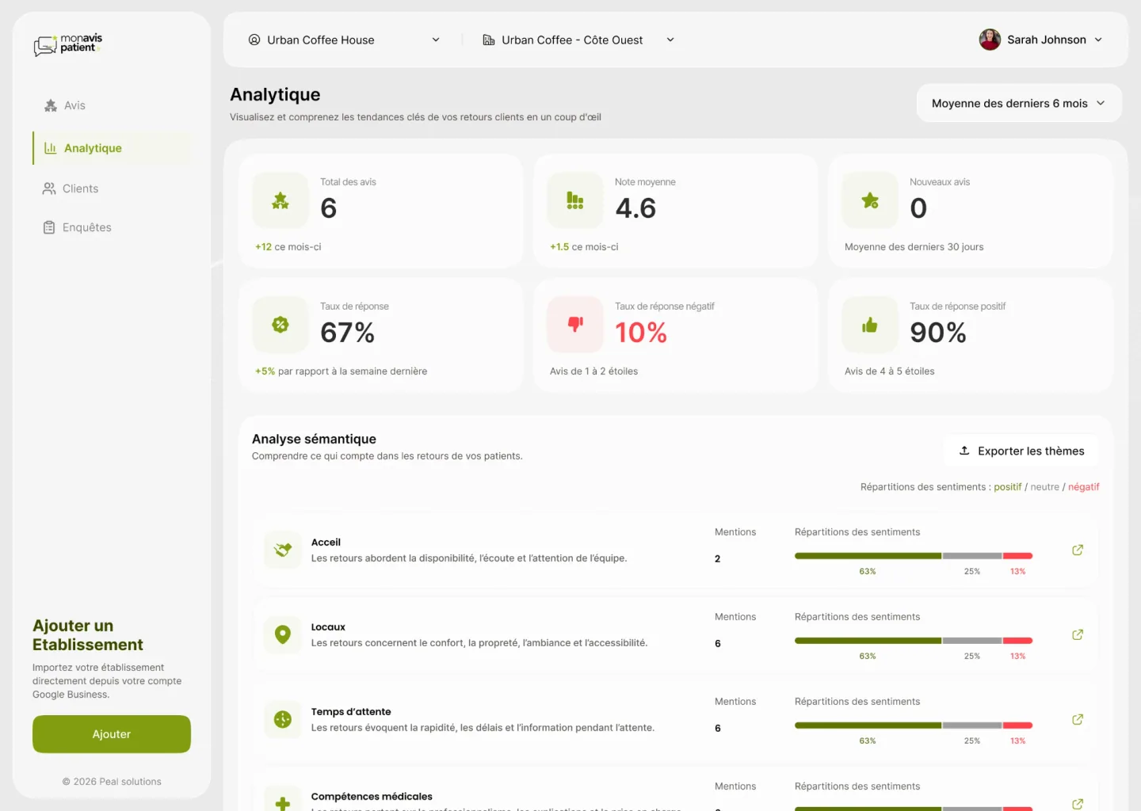Select Analytique in the sidebar

tap(112, 148)
